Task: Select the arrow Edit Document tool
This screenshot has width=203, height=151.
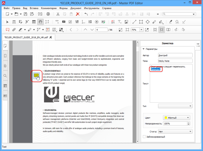Action: (7, 22)
